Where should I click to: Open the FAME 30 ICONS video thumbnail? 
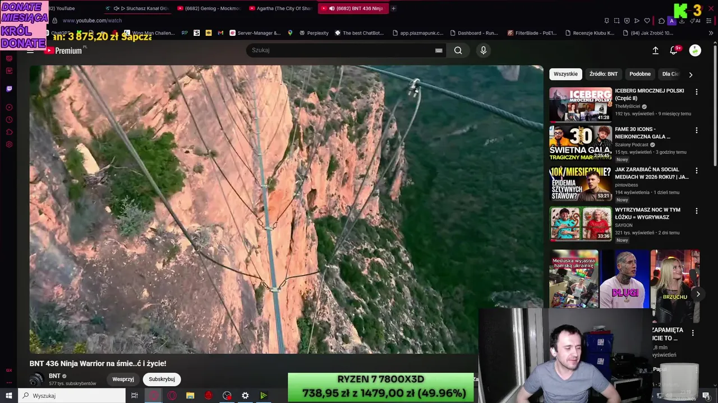(581, 143)
